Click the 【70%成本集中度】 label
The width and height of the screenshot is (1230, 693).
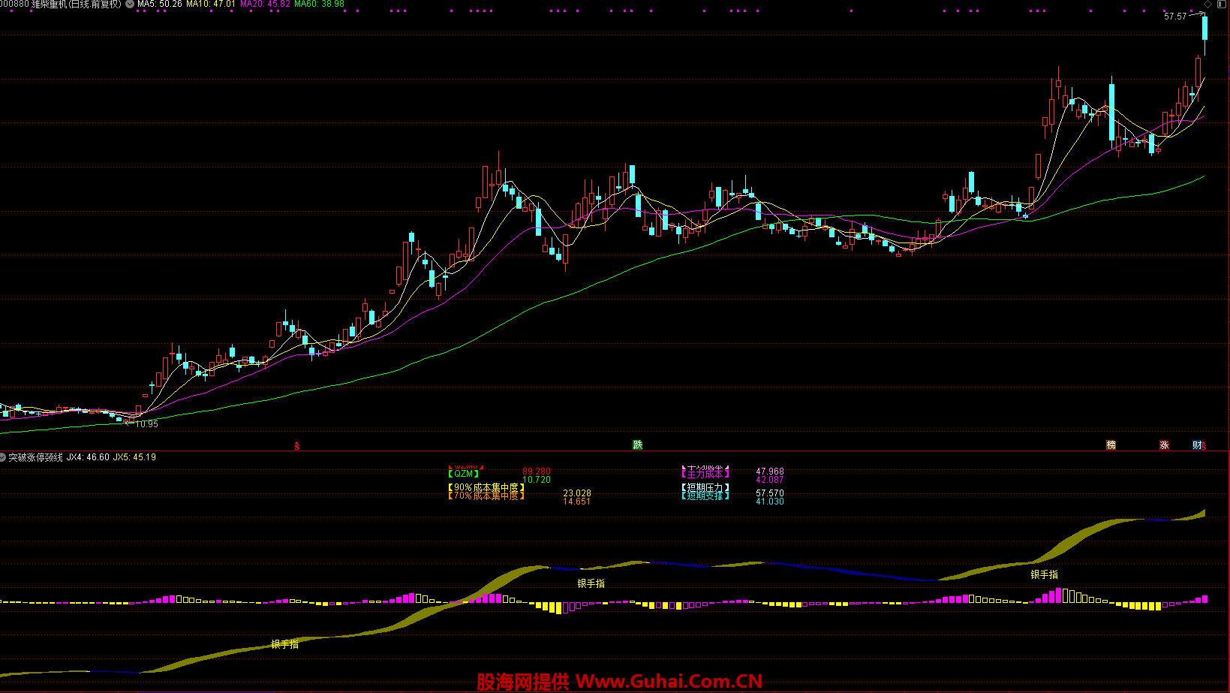486,496
